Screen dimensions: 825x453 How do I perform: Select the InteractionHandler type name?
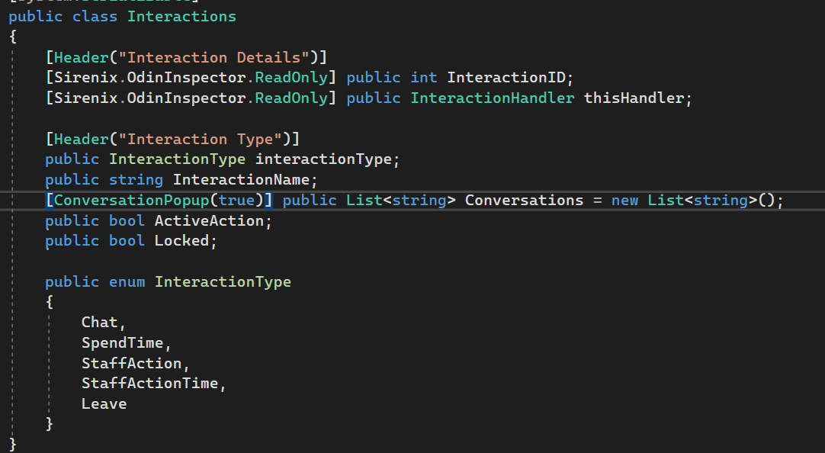coord(493,98)
